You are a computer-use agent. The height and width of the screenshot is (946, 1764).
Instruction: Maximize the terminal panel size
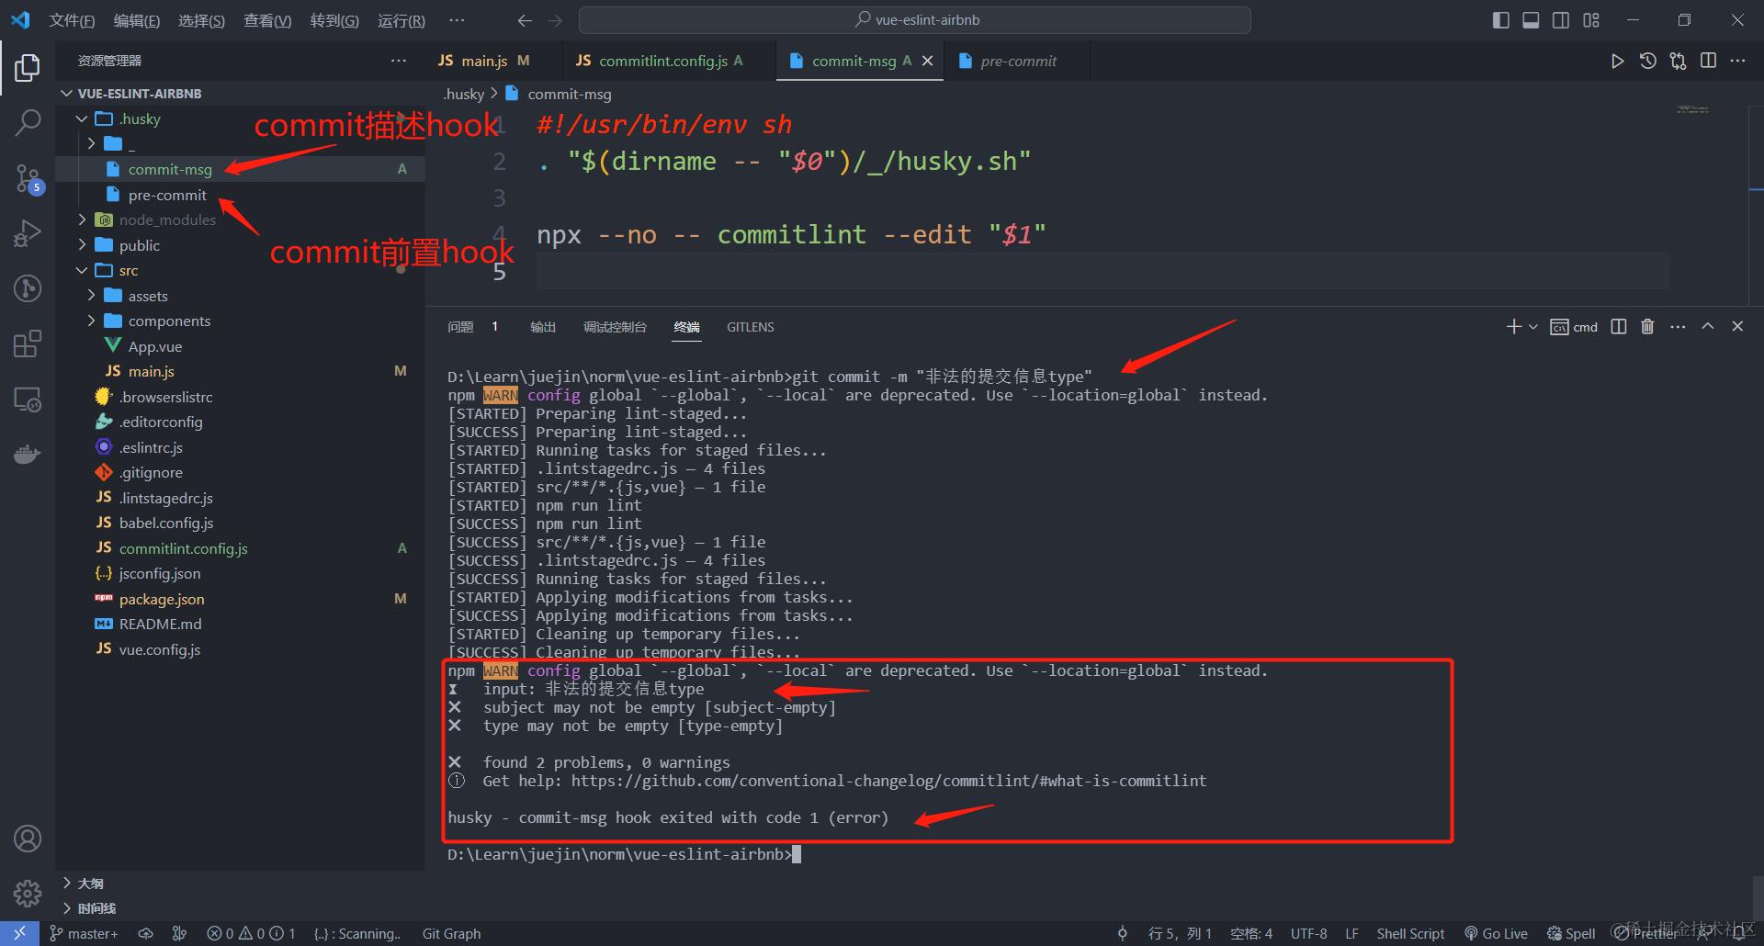tap(1708, 327)
